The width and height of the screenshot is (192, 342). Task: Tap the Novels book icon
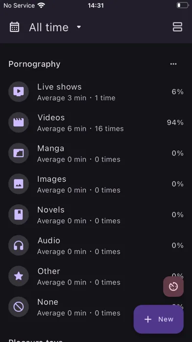click(19, 215)
